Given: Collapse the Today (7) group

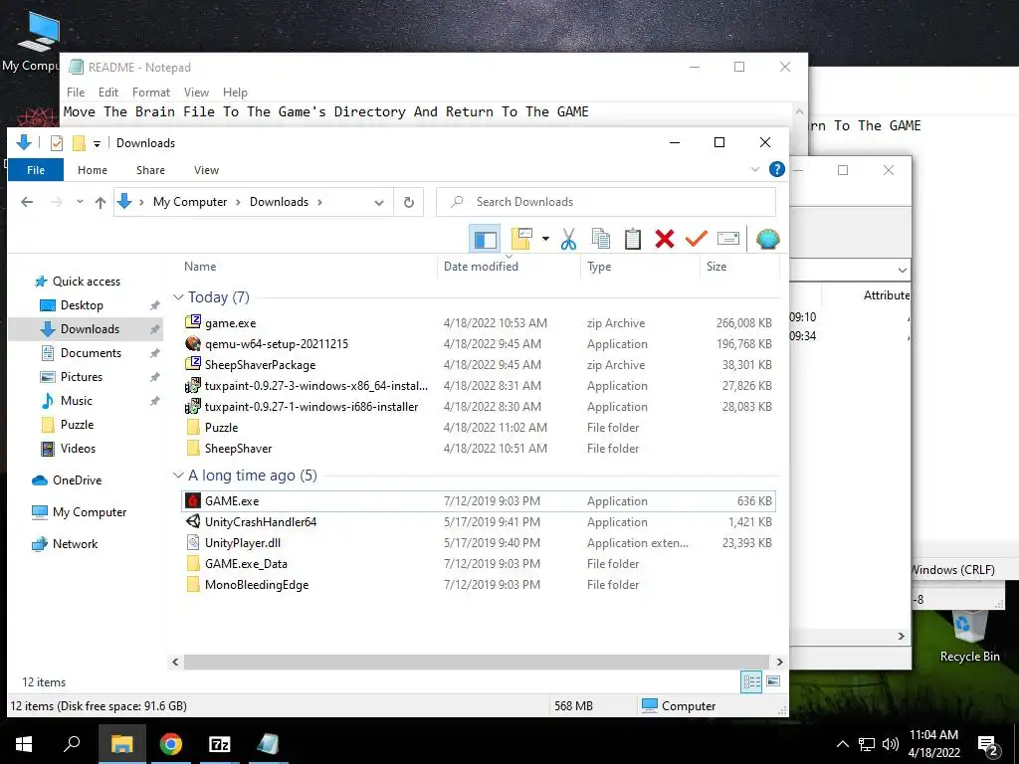Looking at the screenshot, I should (x=178, y=296).
